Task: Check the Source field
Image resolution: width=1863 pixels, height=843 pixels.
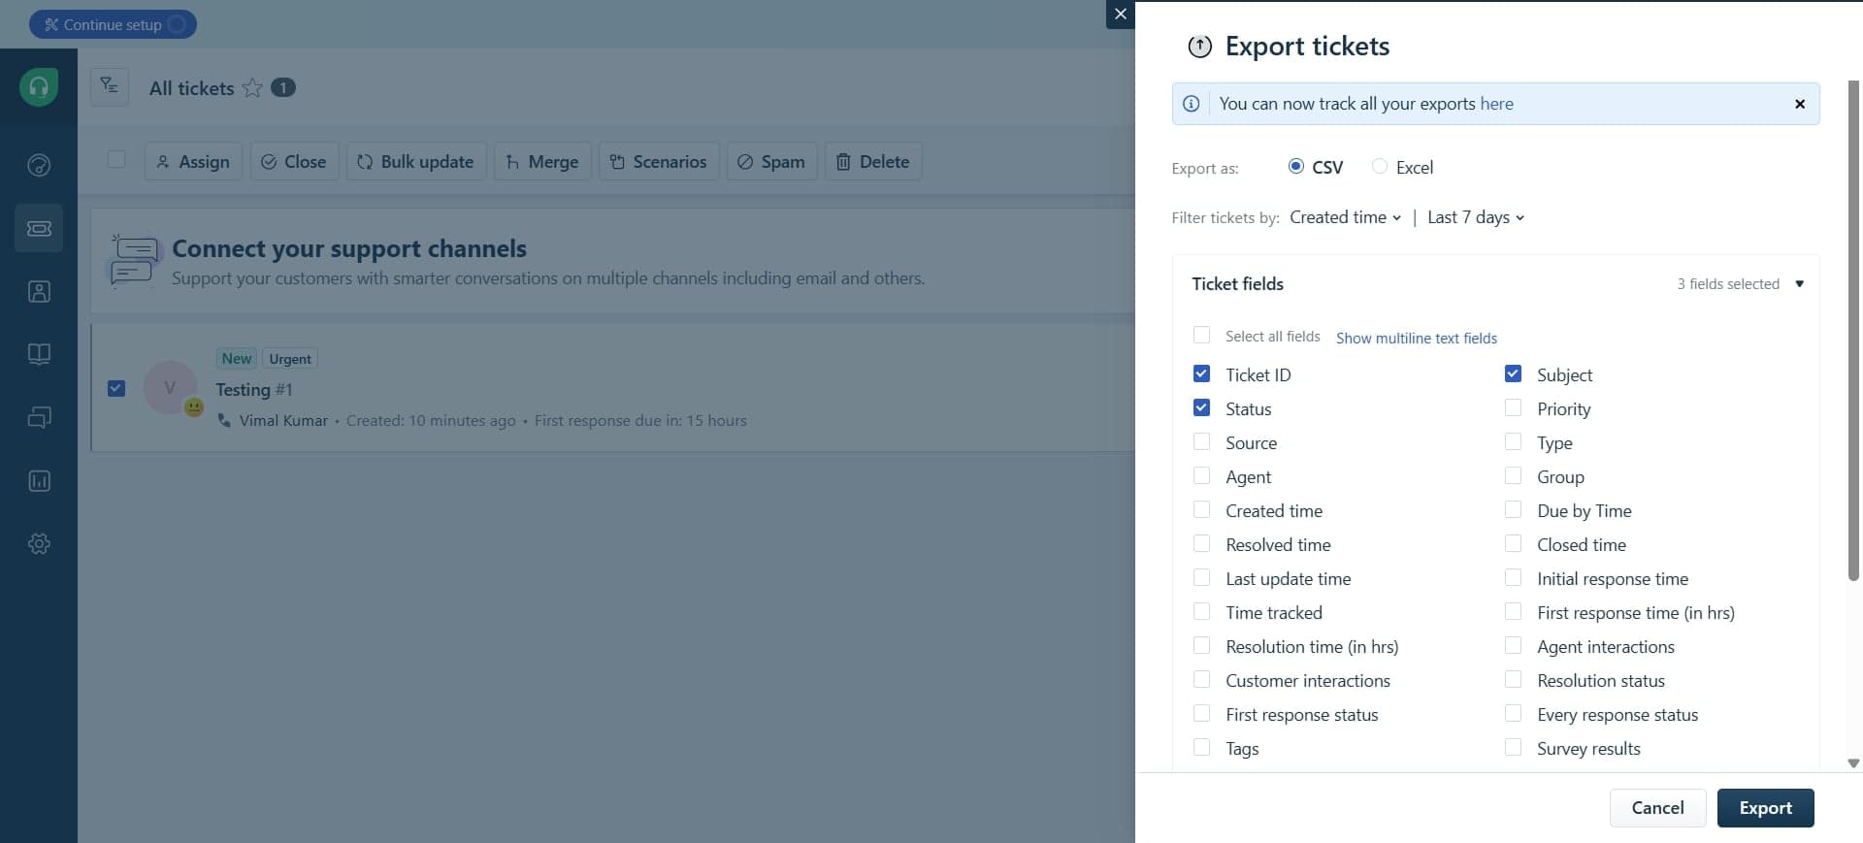Action: point(1201,441)
